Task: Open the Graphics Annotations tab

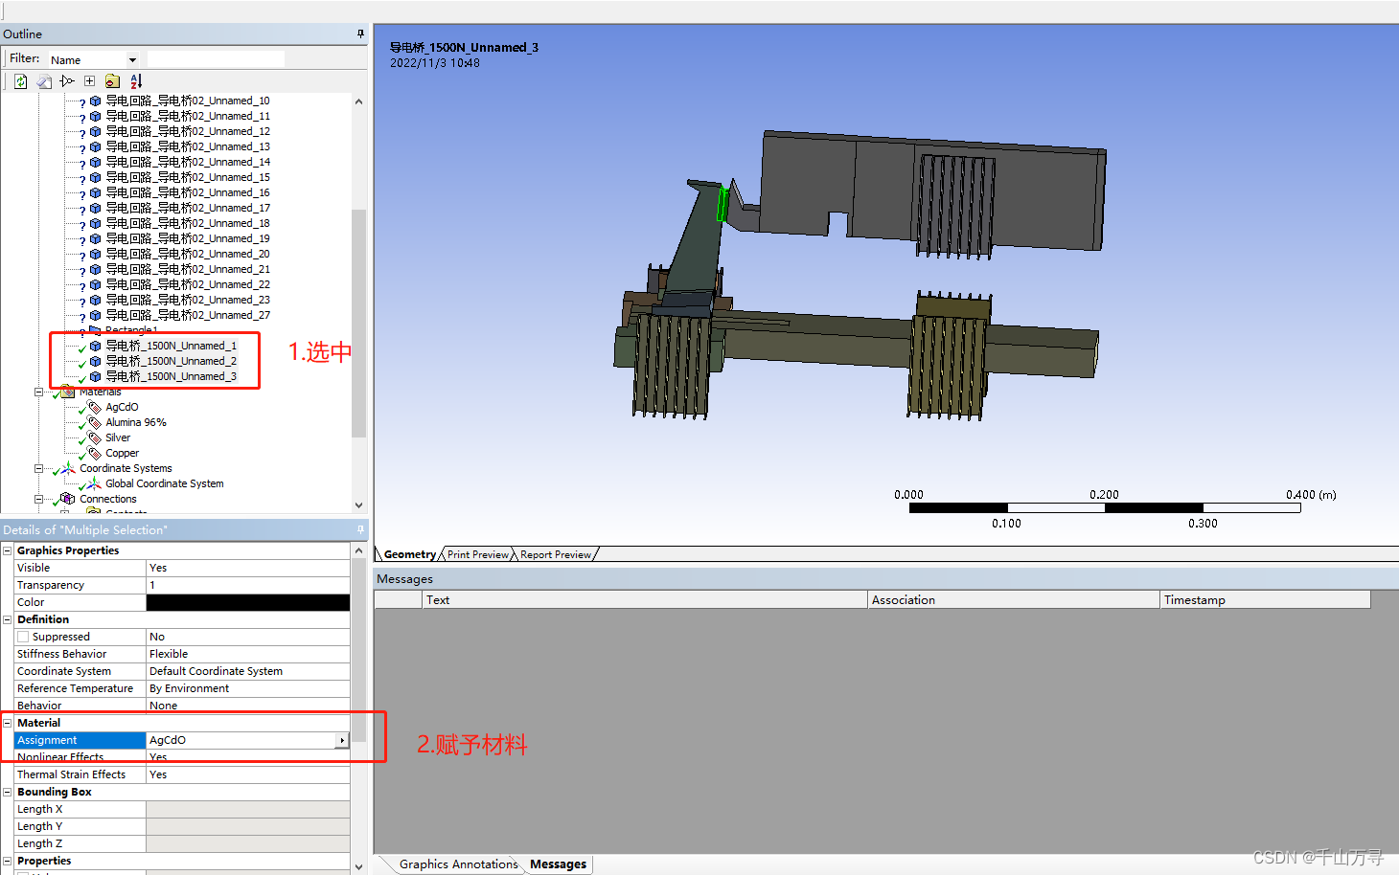Action: click(x=458, y=864)
